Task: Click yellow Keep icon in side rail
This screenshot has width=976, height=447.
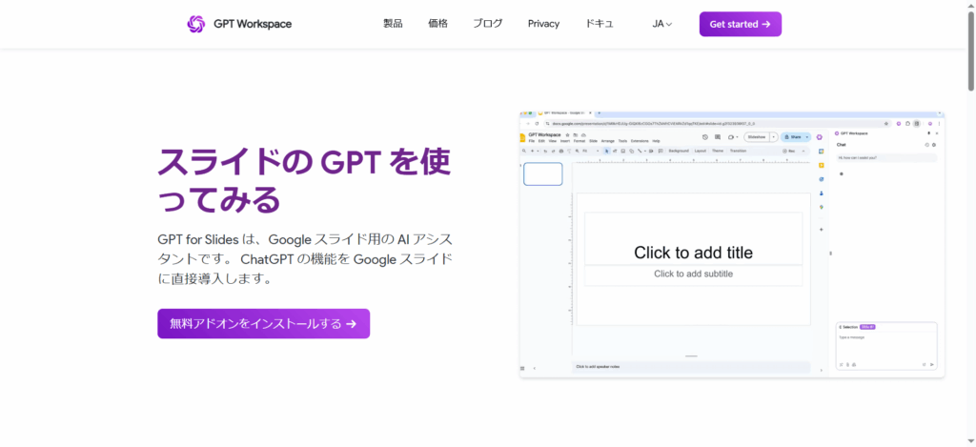Action: pos(822,166)
